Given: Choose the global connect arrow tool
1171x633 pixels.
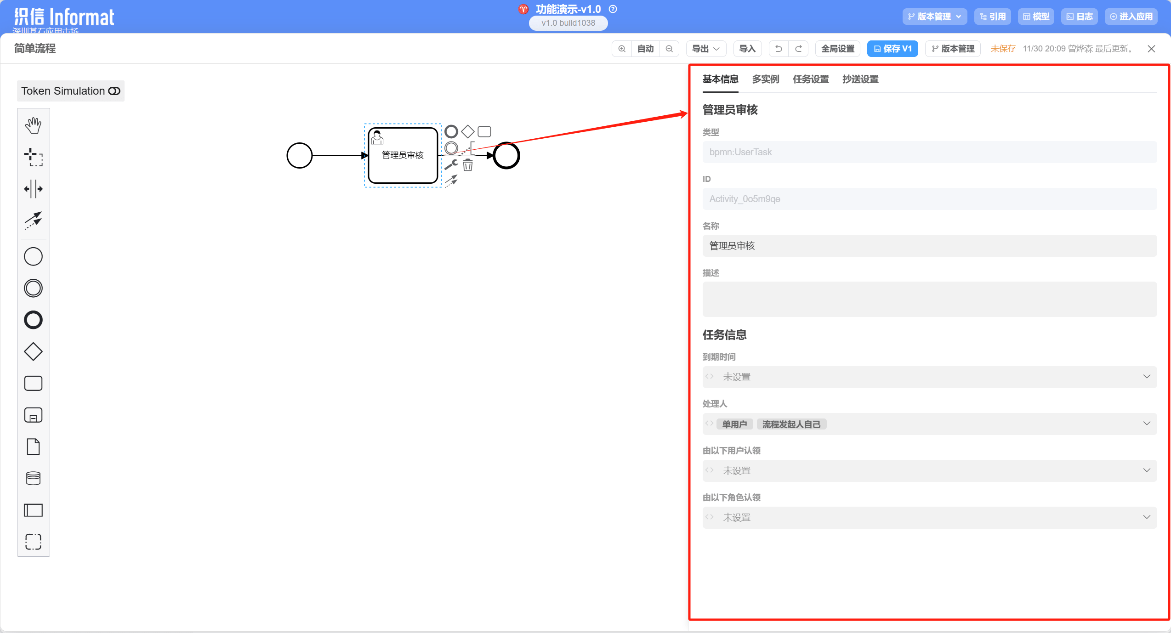Looking at the screenshot, I should click(33, 220).
